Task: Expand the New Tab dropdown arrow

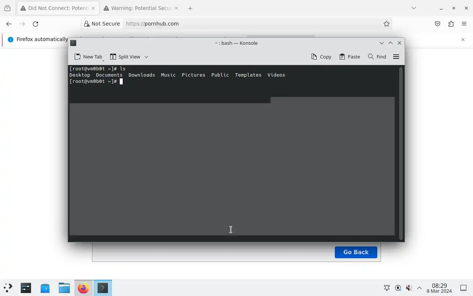Action: [103, 60]
